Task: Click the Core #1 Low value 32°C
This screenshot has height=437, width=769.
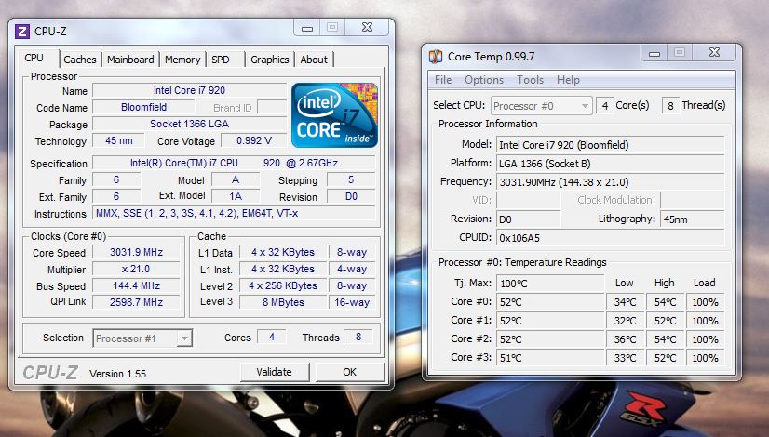Action: point(626,321)
